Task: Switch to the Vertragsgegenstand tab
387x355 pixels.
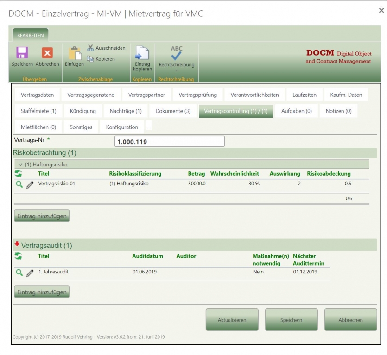Action: [x=91, y=95]
